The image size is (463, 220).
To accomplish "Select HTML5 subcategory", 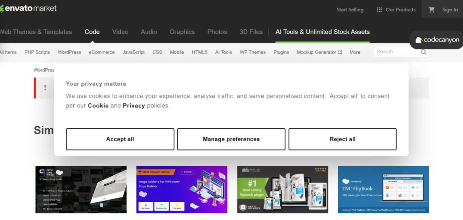I will click(199, 52).
